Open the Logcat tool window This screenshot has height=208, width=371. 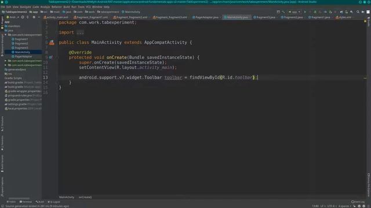point(54,202)
